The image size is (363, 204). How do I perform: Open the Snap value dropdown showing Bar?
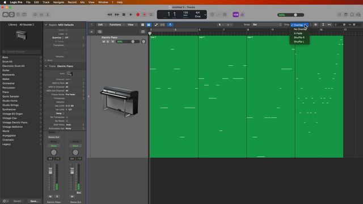(267, 25)
